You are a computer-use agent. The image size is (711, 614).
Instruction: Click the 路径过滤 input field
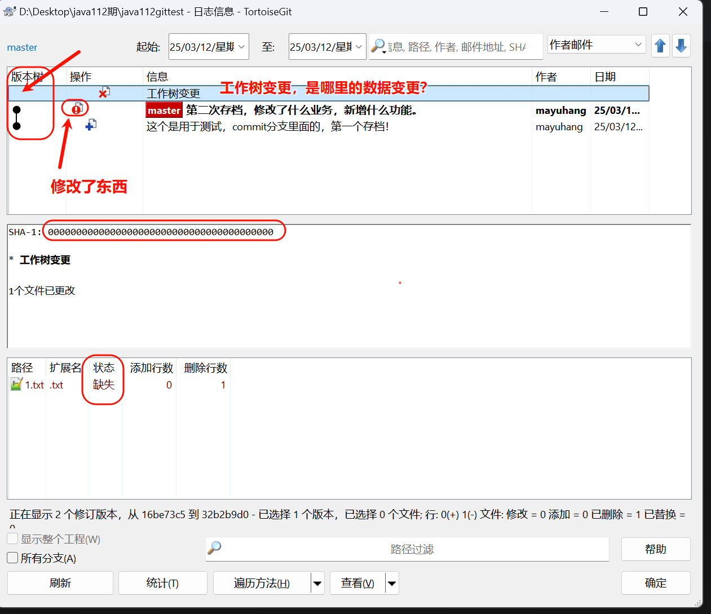412,549
